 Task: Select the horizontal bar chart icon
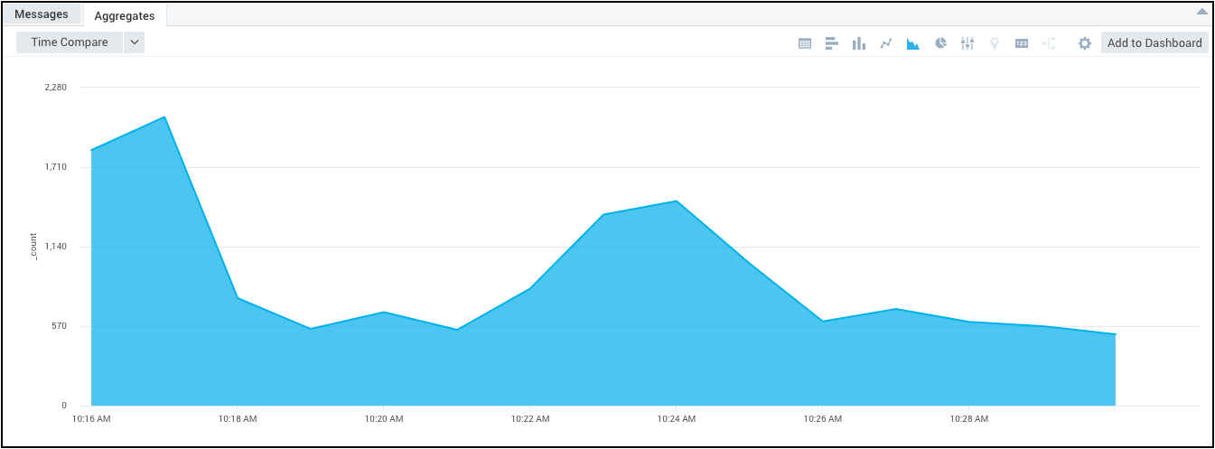click(x=832, y=43)
